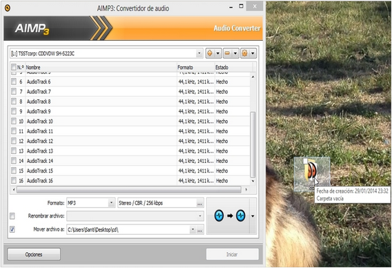Click the AIMP icon in title bar

click(8, 8)
